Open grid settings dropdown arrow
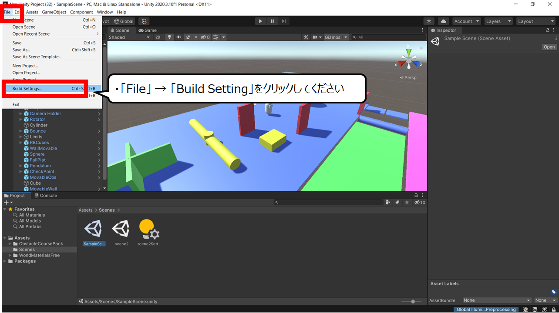This screenshot has width=559, height=313. 224,37
